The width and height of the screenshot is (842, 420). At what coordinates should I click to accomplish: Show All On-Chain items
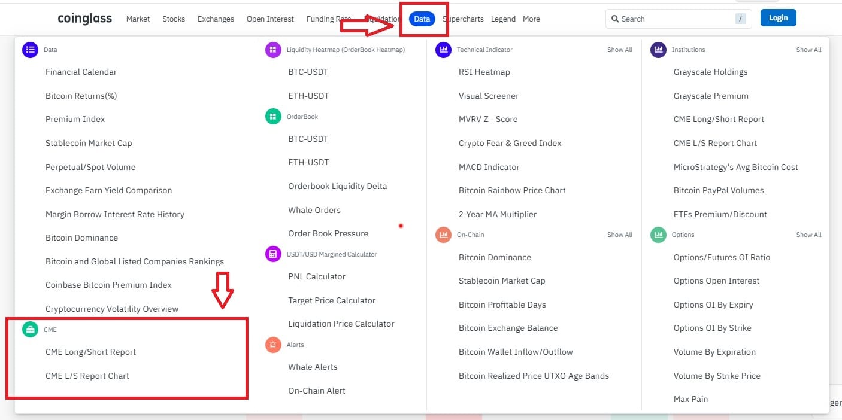pos(620,235)
